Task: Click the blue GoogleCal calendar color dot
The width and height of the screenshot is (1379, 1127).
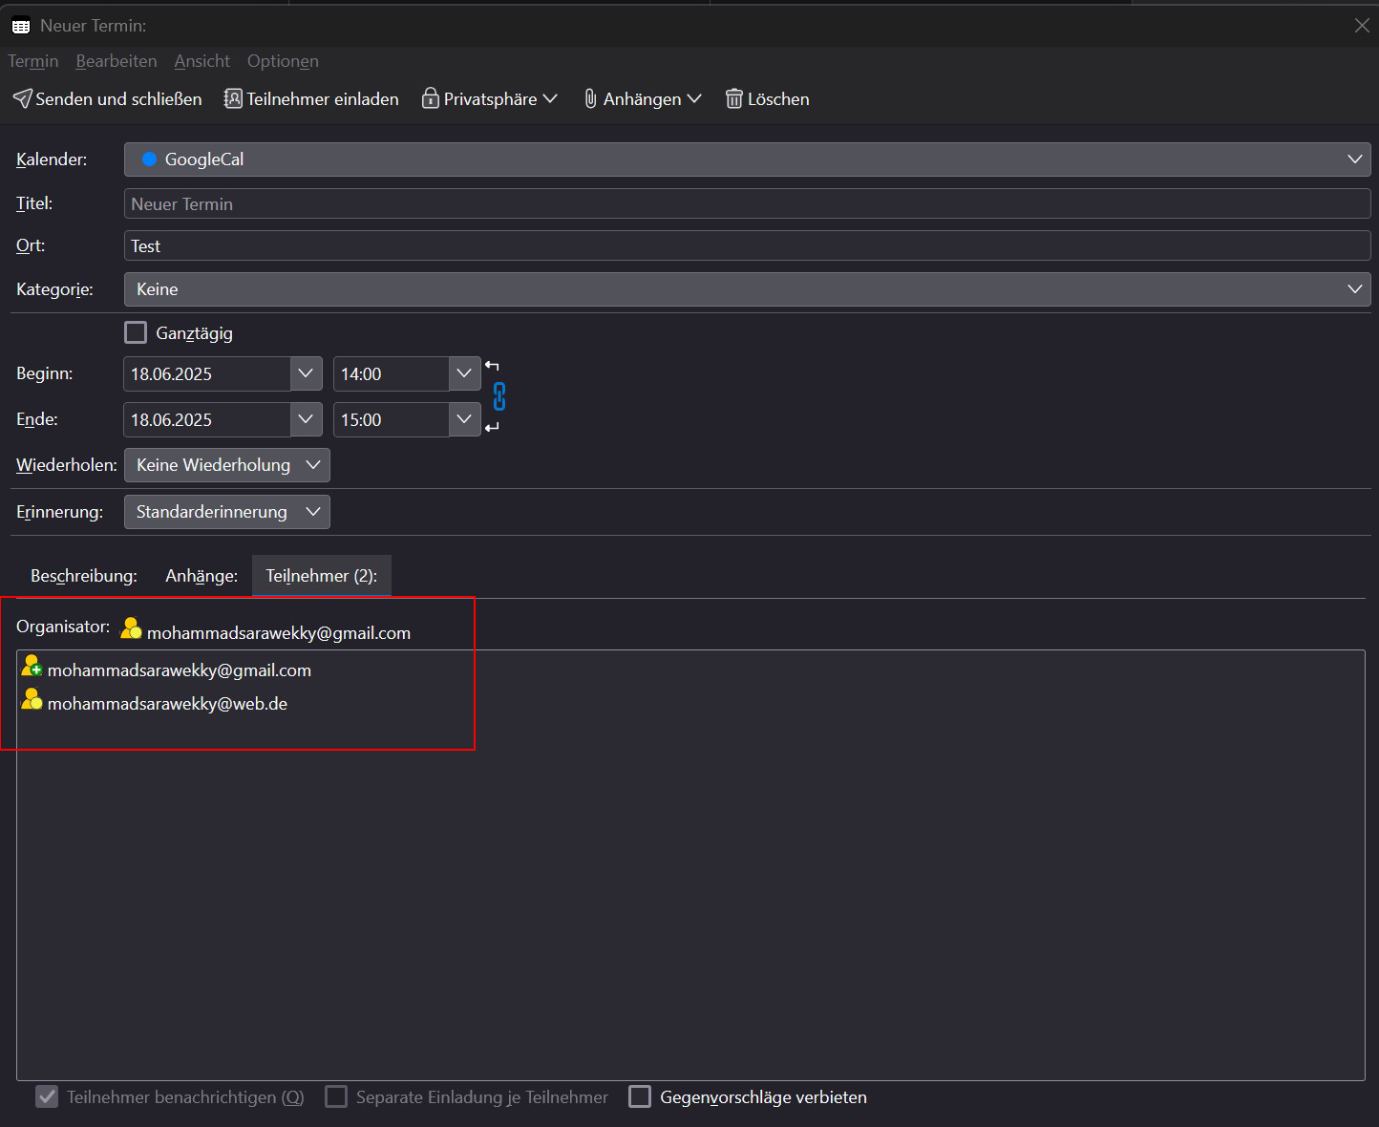Action: (149, 159)
